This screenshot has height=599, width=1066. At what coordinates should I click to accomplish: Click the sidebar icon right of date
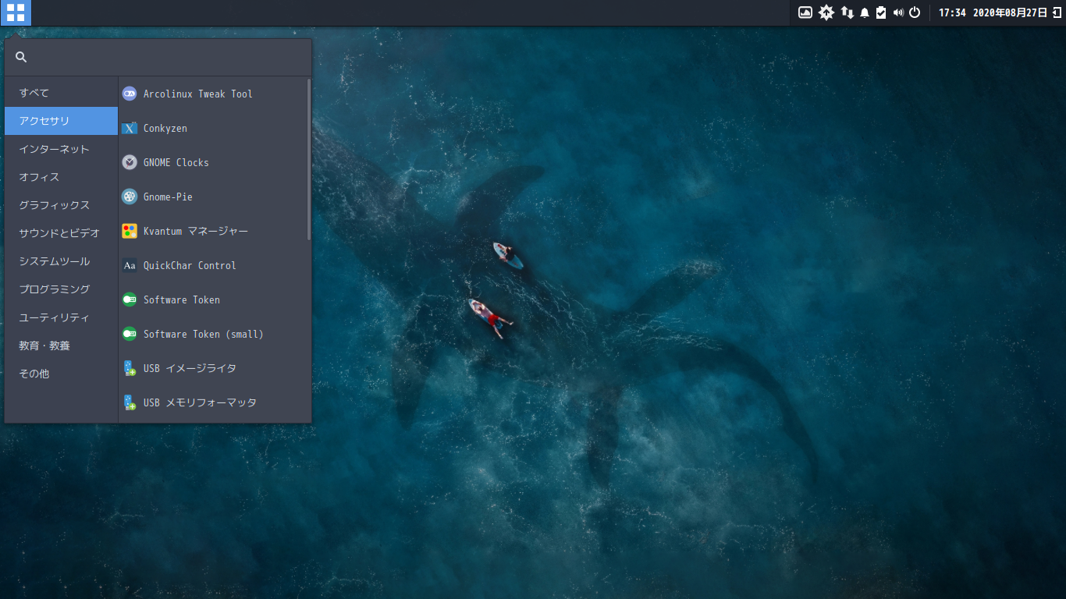pos(1056,12)
